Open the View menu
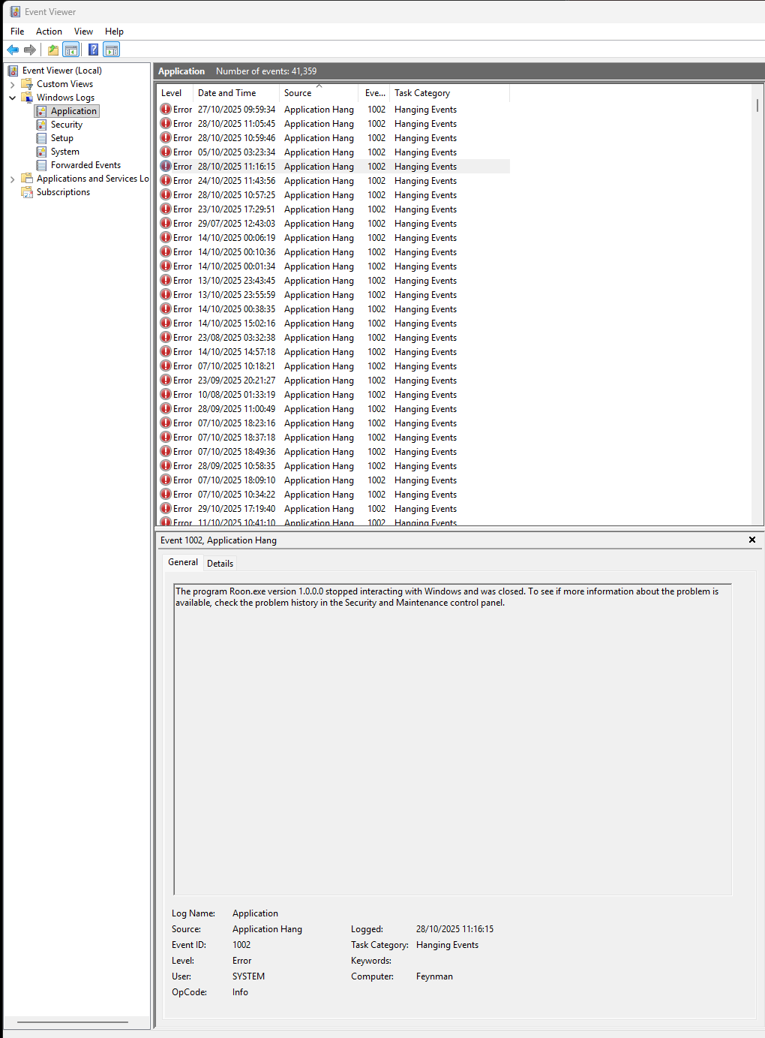The width and height of the screenshot is (765, 1038). click(83, 32)
